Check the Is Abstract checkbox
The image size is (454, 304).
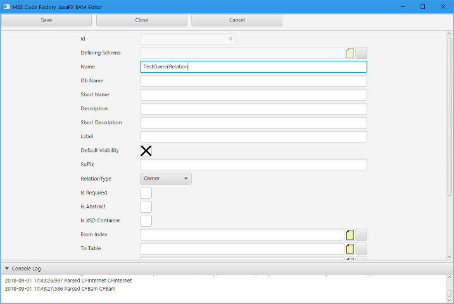146,206
